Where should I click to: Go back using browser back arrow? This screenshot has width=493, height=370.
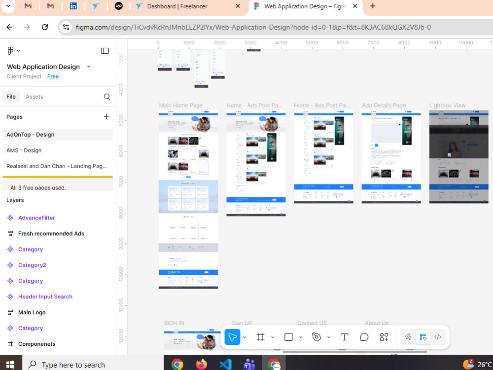coord(9,27)
